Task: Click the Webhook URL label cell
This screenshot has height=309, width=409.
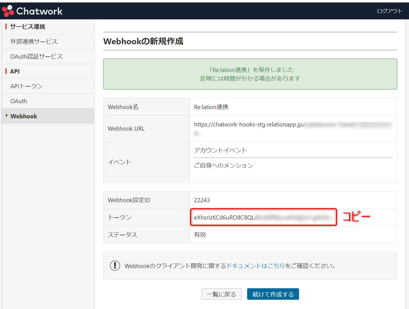Action: 147,128
